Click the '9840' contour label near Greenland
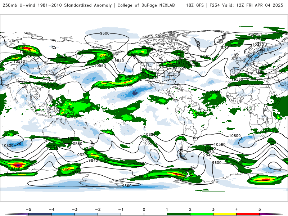Viewport: 288px width, 216px height. click(204, 57)
